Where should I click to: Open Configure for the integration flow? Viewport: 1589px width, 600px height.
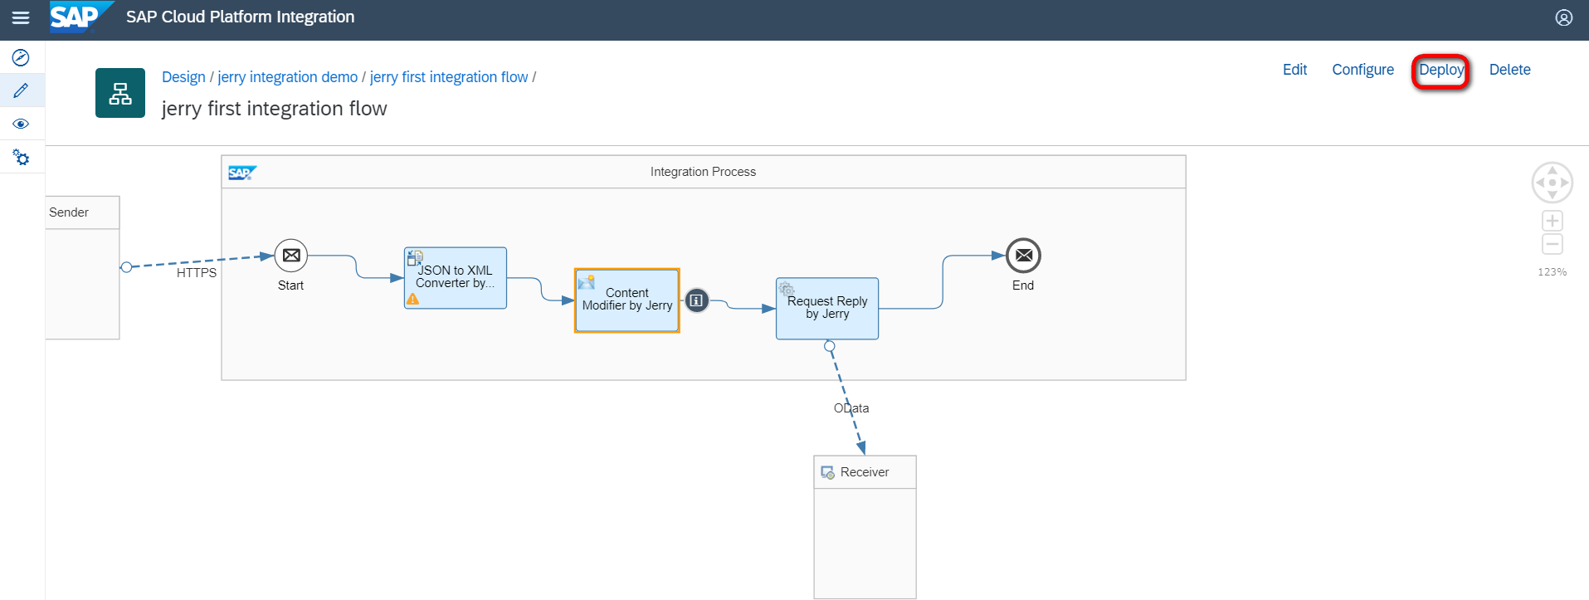click(x=1362, y=70)
